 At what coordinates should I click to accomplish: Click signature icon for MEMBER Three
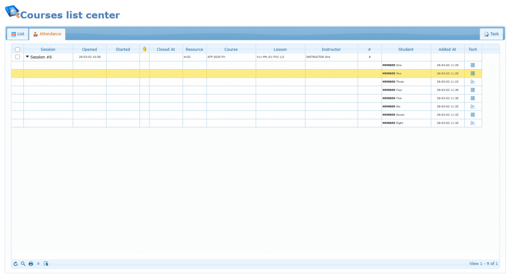coord(473,82)
